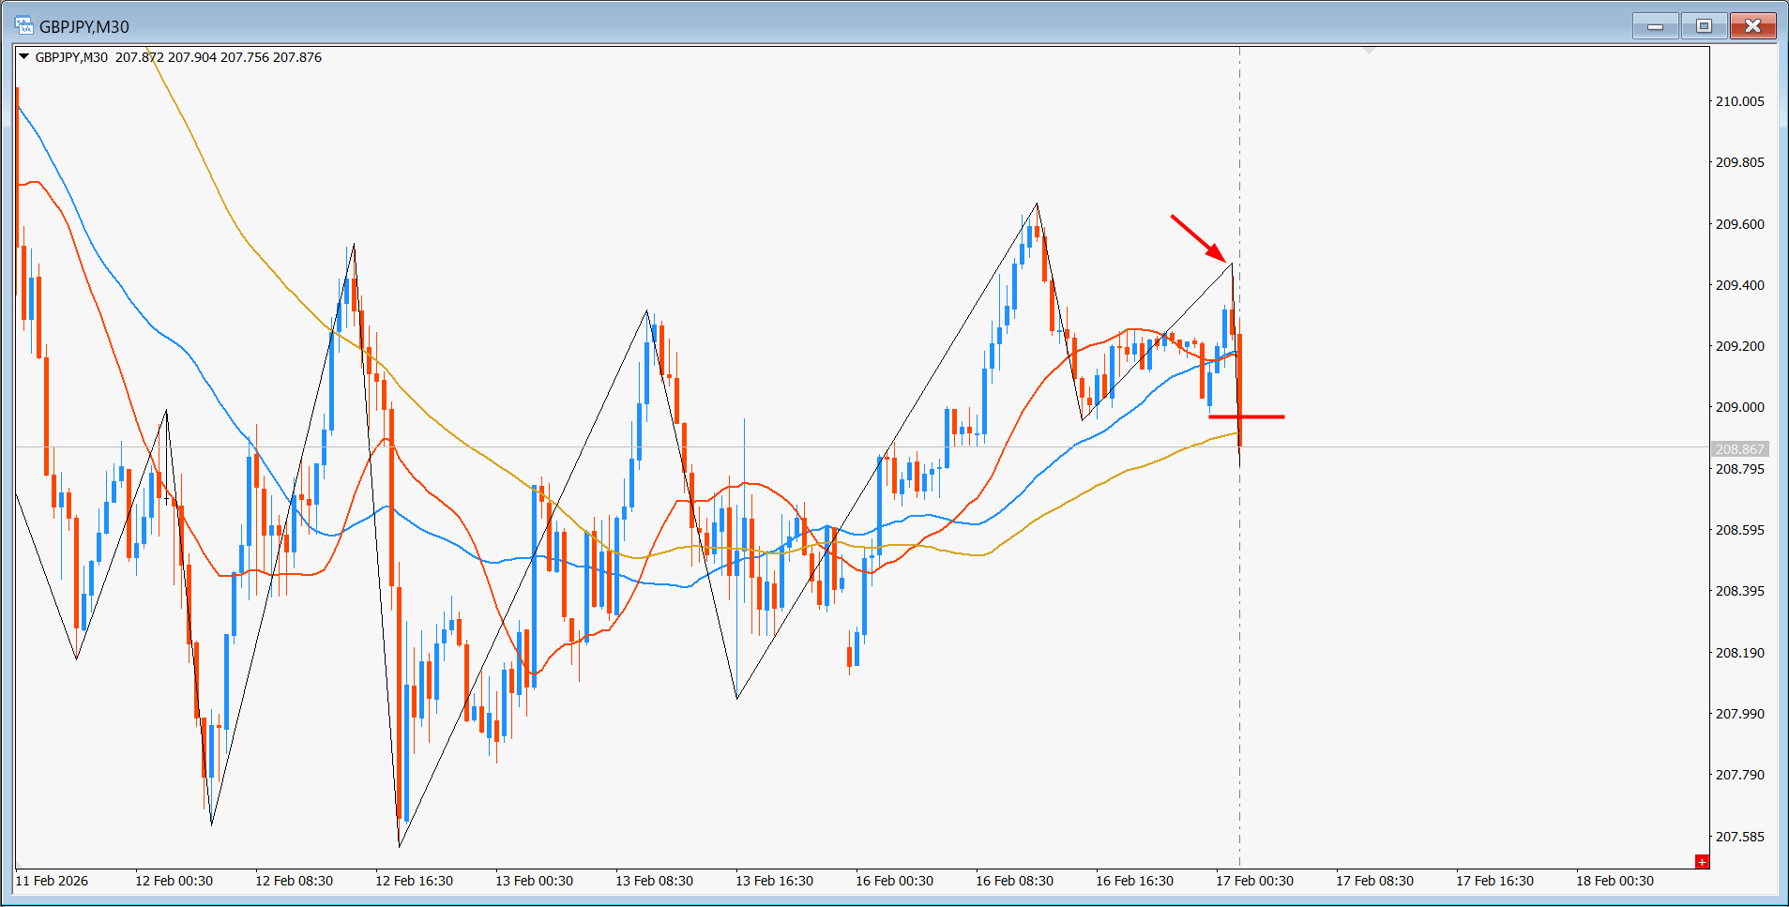This screenshot has width=1789, height=907.
Task: Click the chart window icon in title bar
Action: [23, 26]
